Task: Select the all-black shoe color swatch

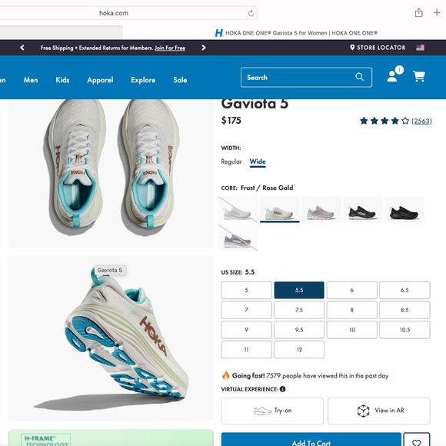Action: click(x=404, y=210)
